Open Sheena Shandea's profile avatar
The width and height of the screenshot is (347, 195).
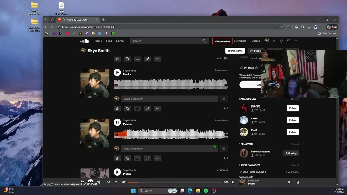click(x=244, y=153)
